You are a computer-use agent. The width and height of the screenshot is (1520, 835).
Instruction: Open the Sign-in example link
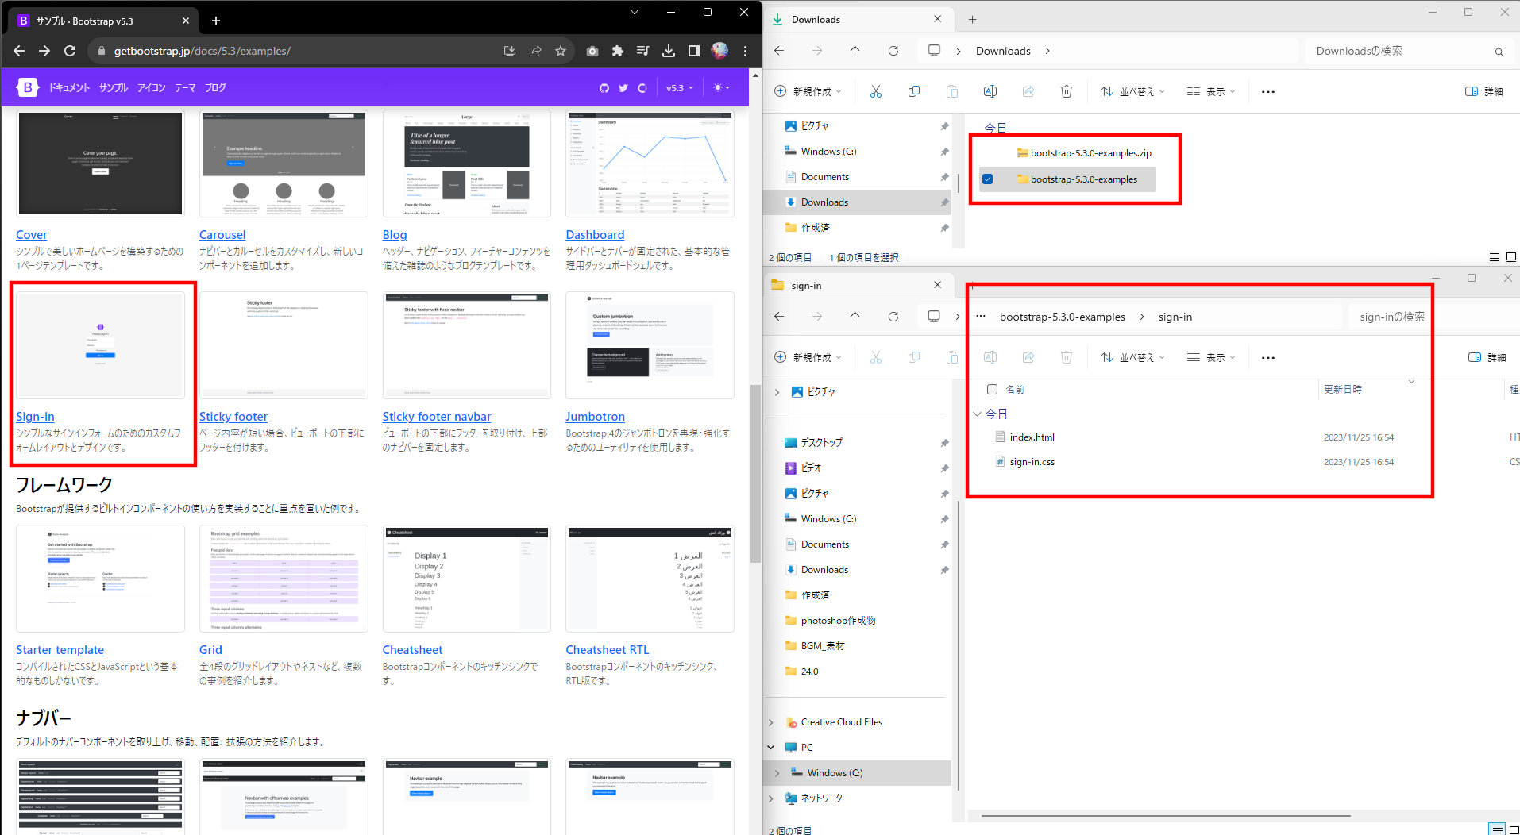click(x=35, y=416)
